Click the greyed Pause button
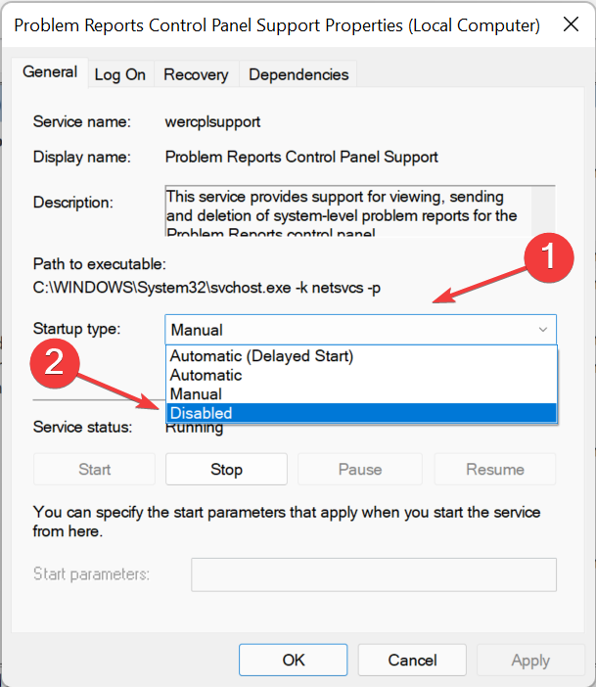Screen dimensions: 596x687 click(360, 469)
